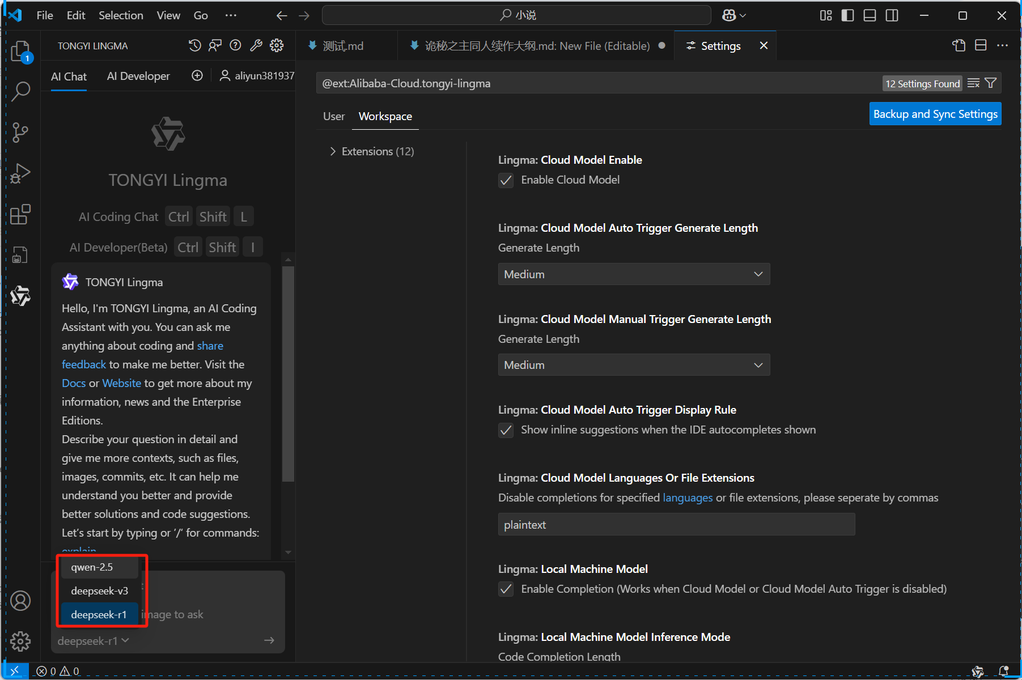Open aliyun381937 account entry
The width and height of the screenshot is (1022, 680).
point(257,76)
